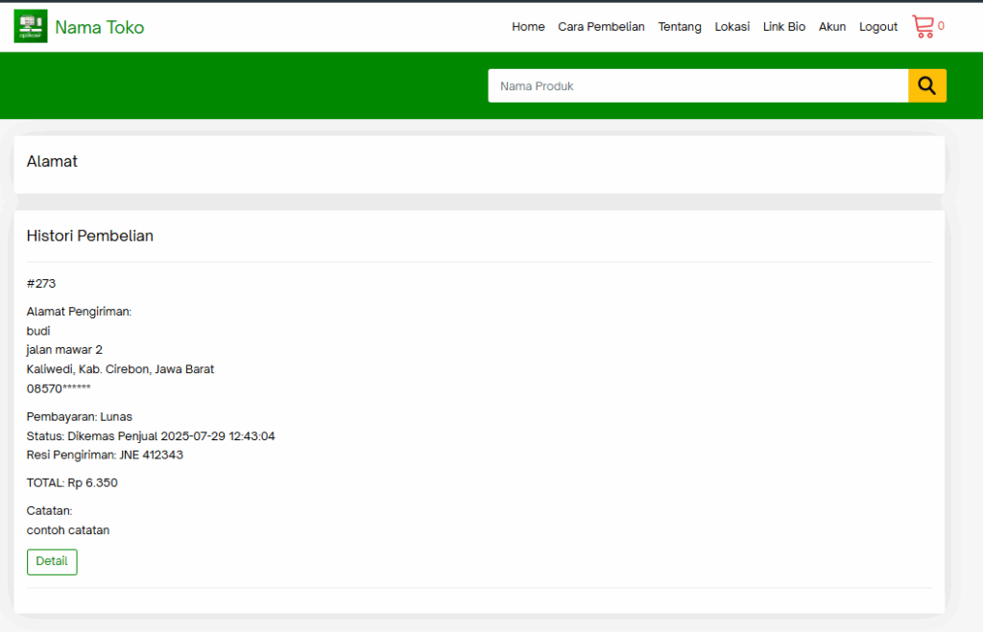Click the green store logo icon
This screenshot has height=632, width=983.
coord(31,26)
